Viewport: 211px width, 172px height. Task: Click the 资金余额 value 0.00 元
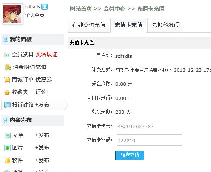coord(124,84)
